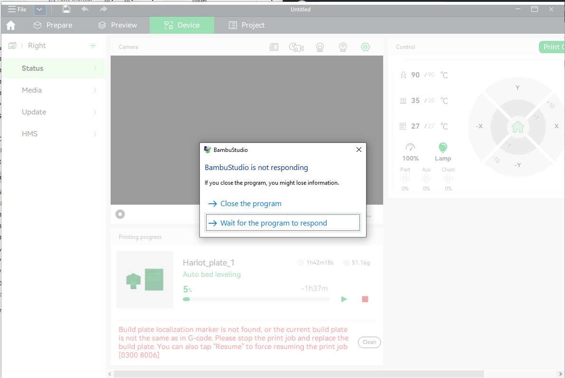Click the horizontal scrollbar at bottom
Screen dimensions: 565x378
299,374
